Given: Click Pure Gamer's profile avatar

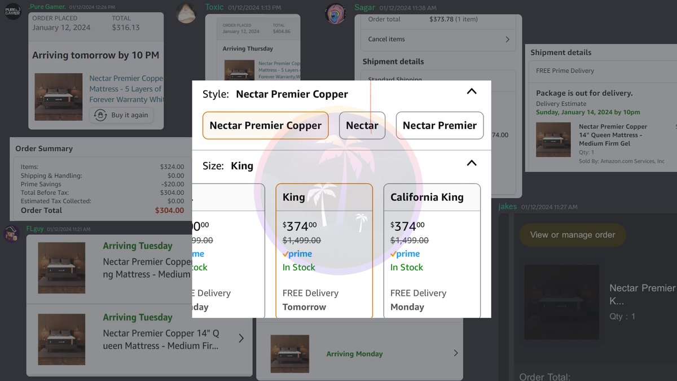Looking at the screenshot, I should coord(12,11).
